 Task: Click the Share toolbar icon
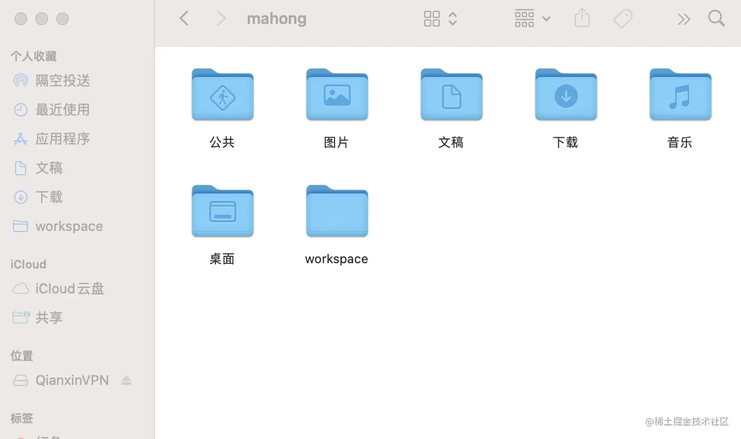pyautogui.click(x=582, y=18)
